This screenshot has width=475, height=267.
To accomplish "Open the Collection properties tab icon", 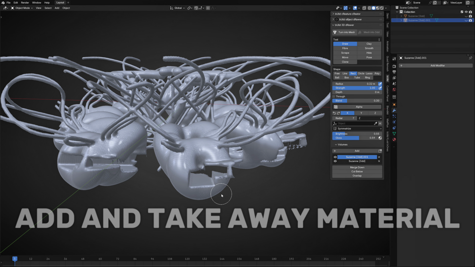I will click(x=394, y=97).
